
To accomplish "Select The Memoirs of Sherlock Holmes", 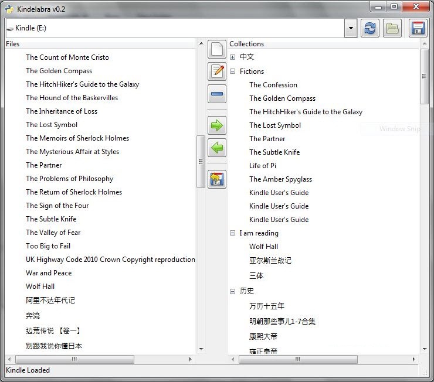I will tap(77, 138).
